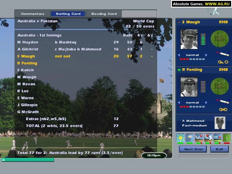Click the '23 / 50 overs' text
The width and height of the screenshot is (232, 174).
[140, 26]
